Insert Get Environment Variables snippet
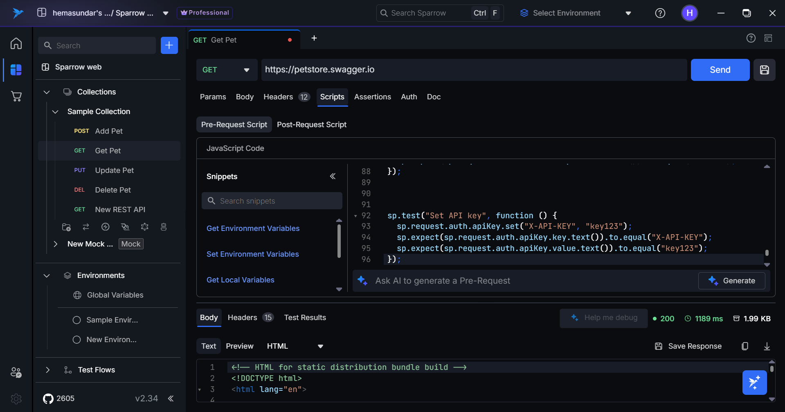 coord(253,228)
